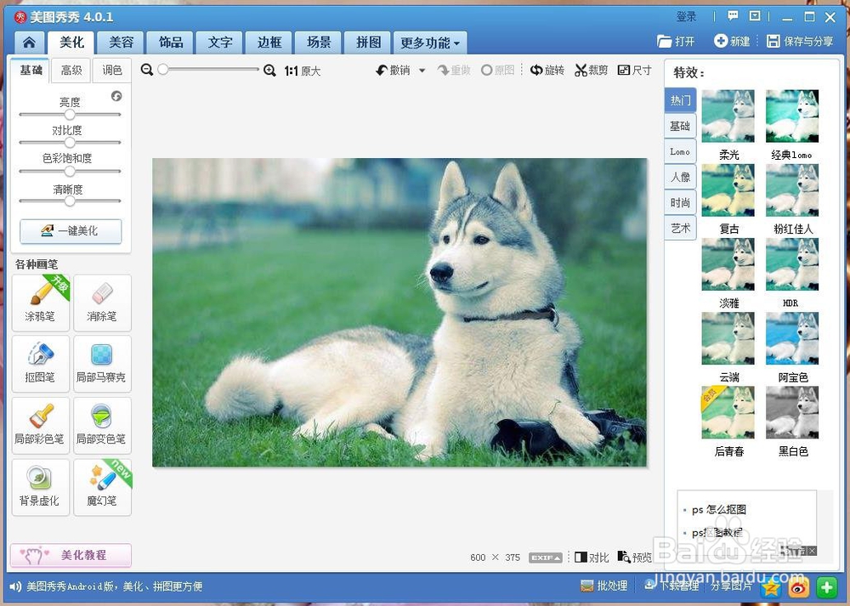The height and width of the screenshot is (606, 850).
Task: Click the 一键美化 one-click beautify button
Action: click(x=71, y=231)
